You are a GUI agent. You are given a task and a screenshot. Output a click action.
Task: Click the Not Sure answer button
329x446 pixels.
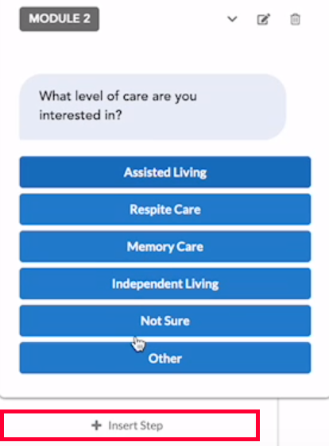click(x=165, y=321)
